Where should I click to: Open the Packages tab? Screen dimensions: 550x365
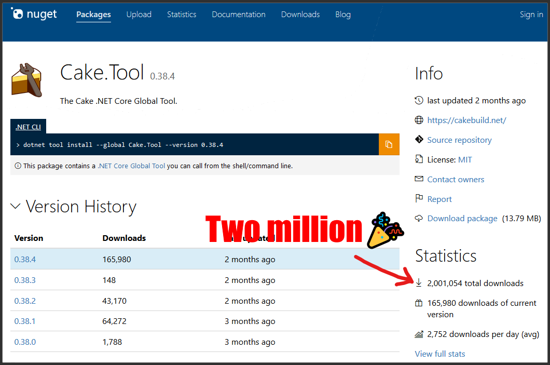coord(93,15)
